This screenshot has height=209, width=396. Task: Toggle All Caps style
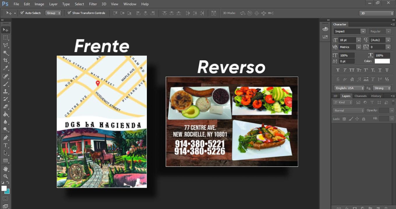click(352, 70)
